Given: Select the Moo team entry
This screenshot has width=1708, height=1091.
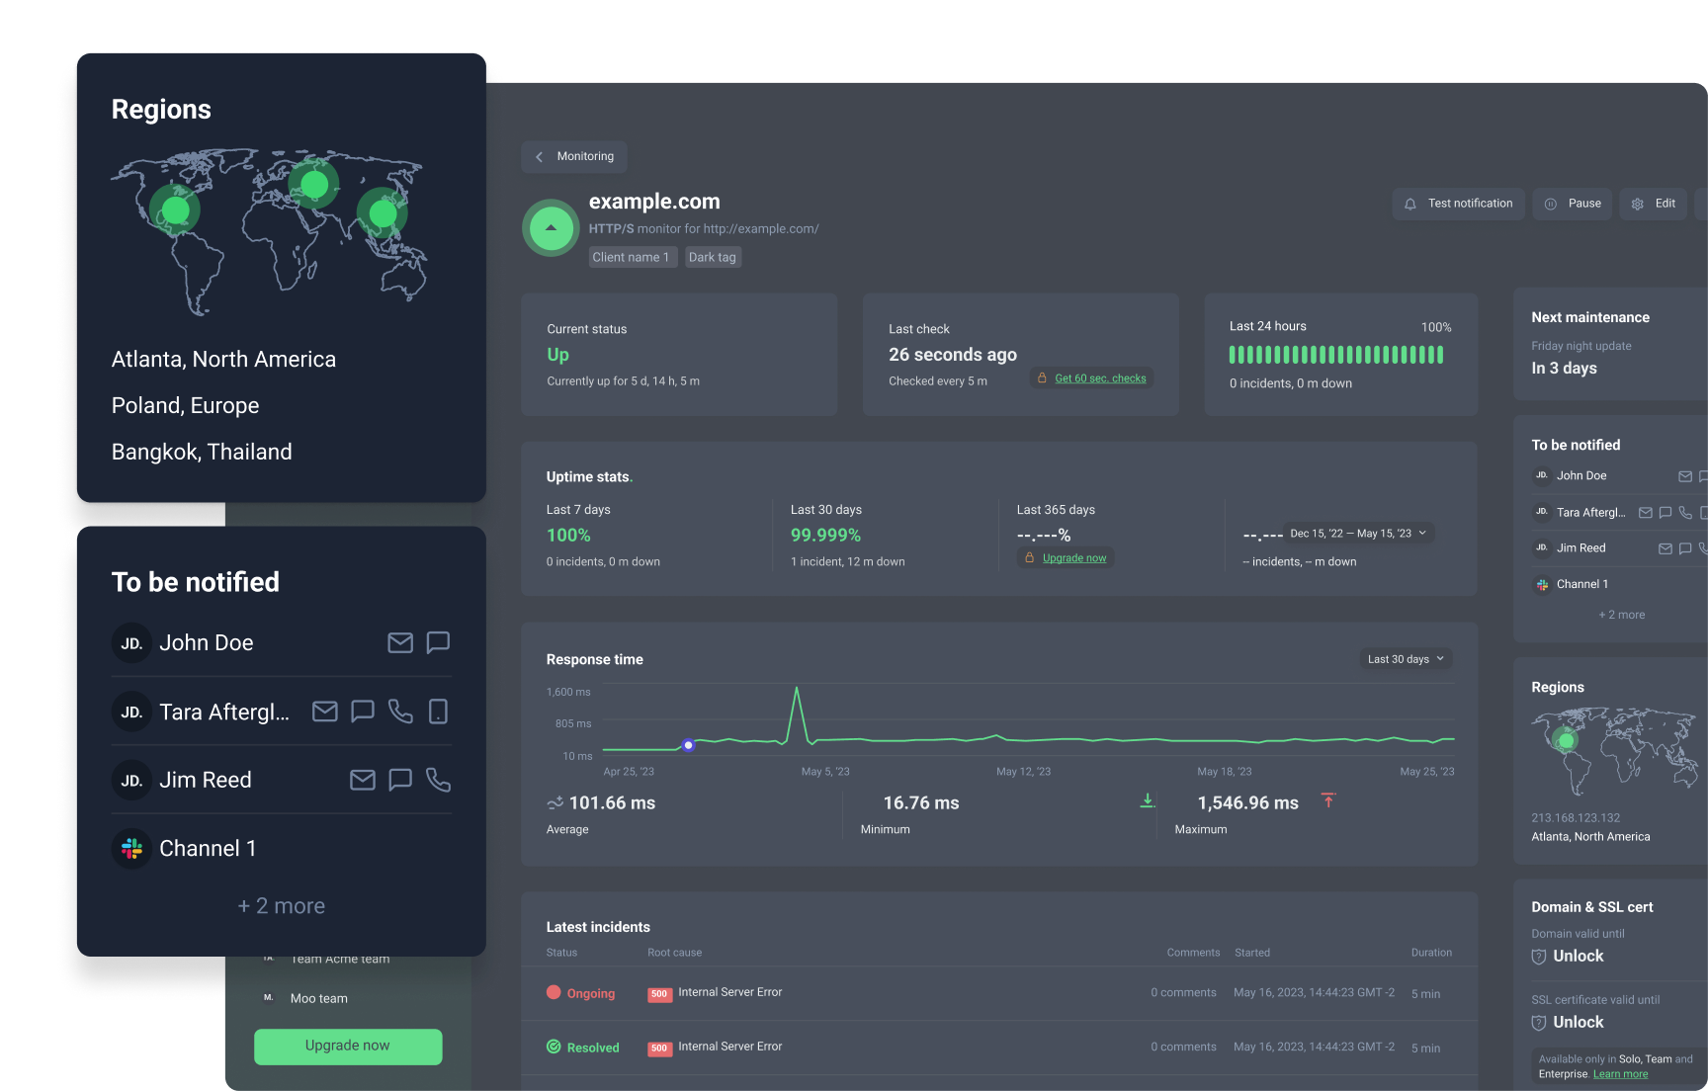Looking at the screenshot, I should coord(318,998).
